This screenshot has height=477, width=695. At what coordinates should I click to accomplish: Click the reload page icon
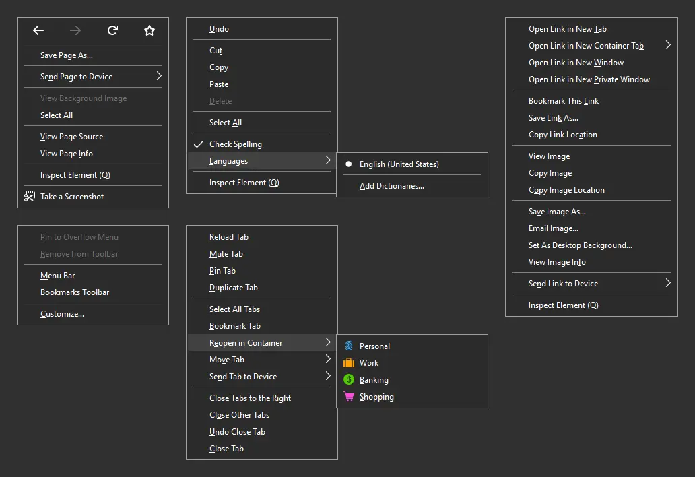coord(112,30)
